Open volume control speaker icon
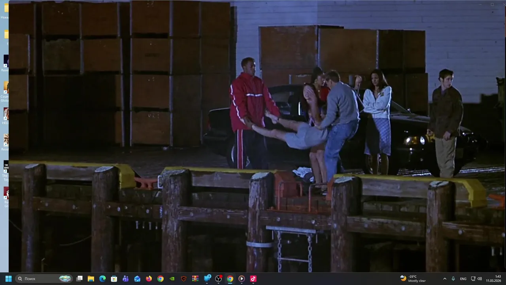The height and width of the screenshot is (285, 506). (480, 279)
